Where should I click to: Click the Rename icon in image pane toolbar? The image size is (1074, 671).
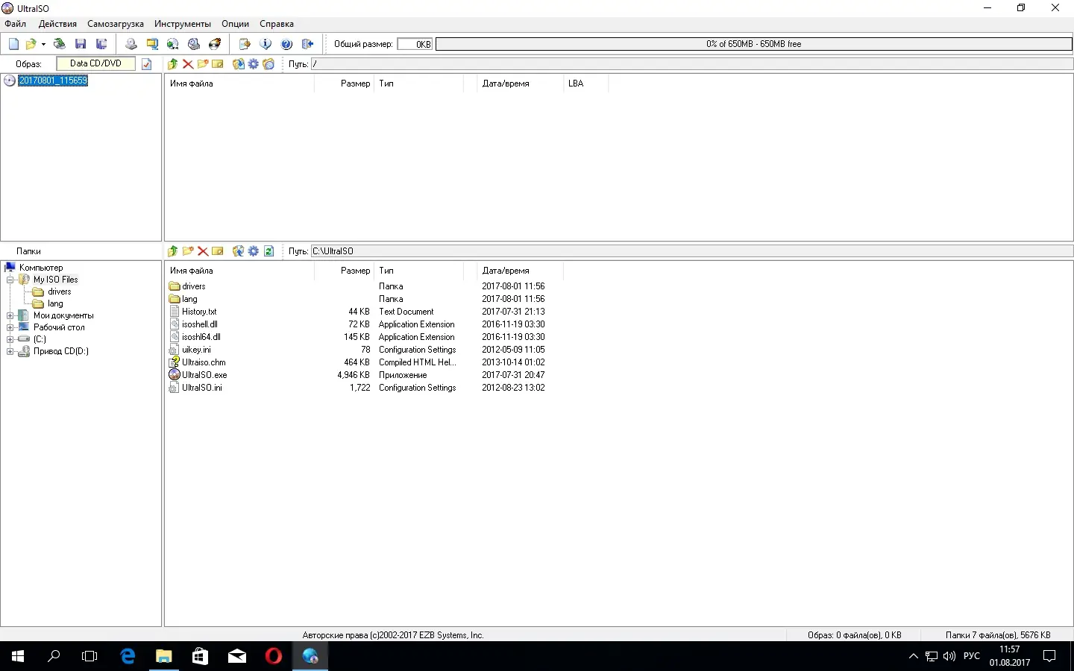[x=218, y=64]
